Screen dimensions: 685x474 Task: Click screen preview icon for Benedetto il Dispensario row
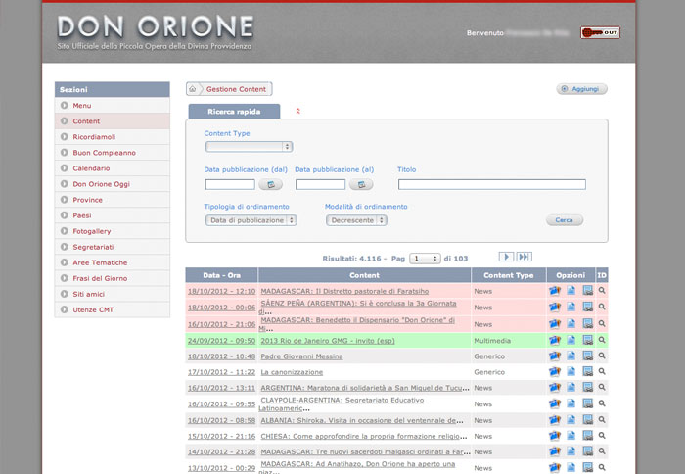pyautogui.click(x=587, y=323)
